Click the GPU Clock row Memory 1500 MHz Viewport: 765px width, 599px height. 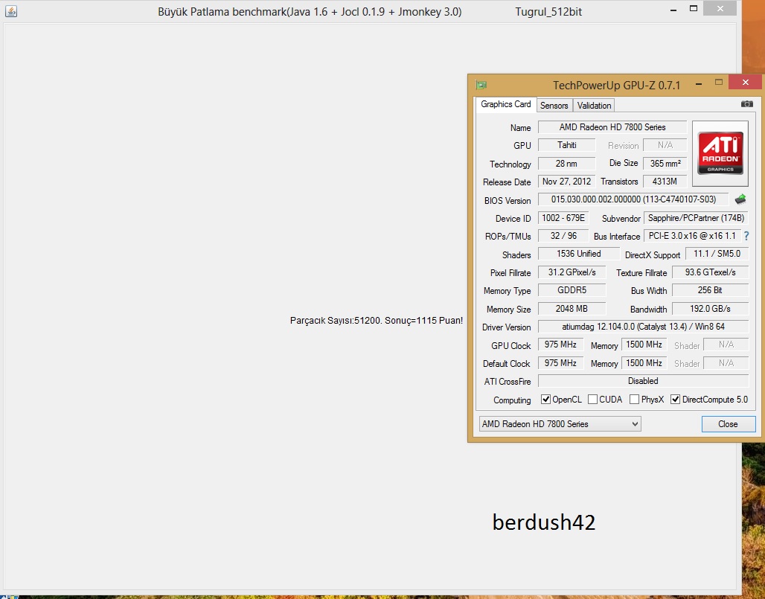click(x=644, y=345)
